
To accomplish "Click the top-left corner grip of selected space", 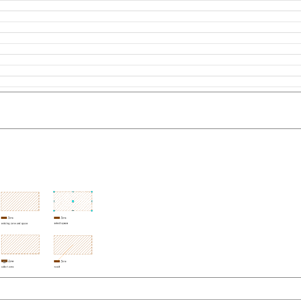I will coord(54,192).
